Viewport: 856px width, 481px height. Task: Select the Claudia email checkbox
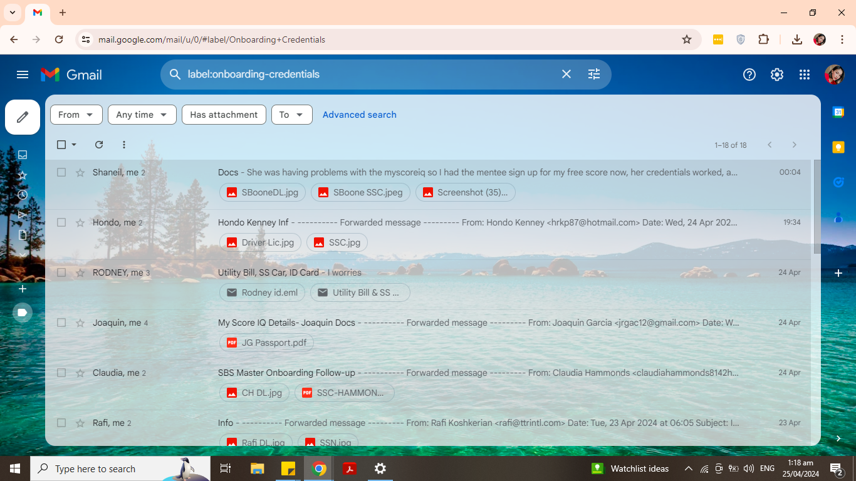[61, 373]
